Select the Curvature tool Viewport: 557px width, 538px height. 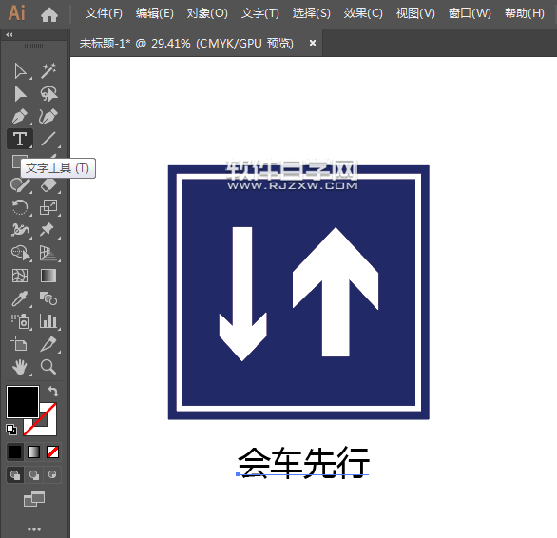pyautogui.click(x=48, y=117)
